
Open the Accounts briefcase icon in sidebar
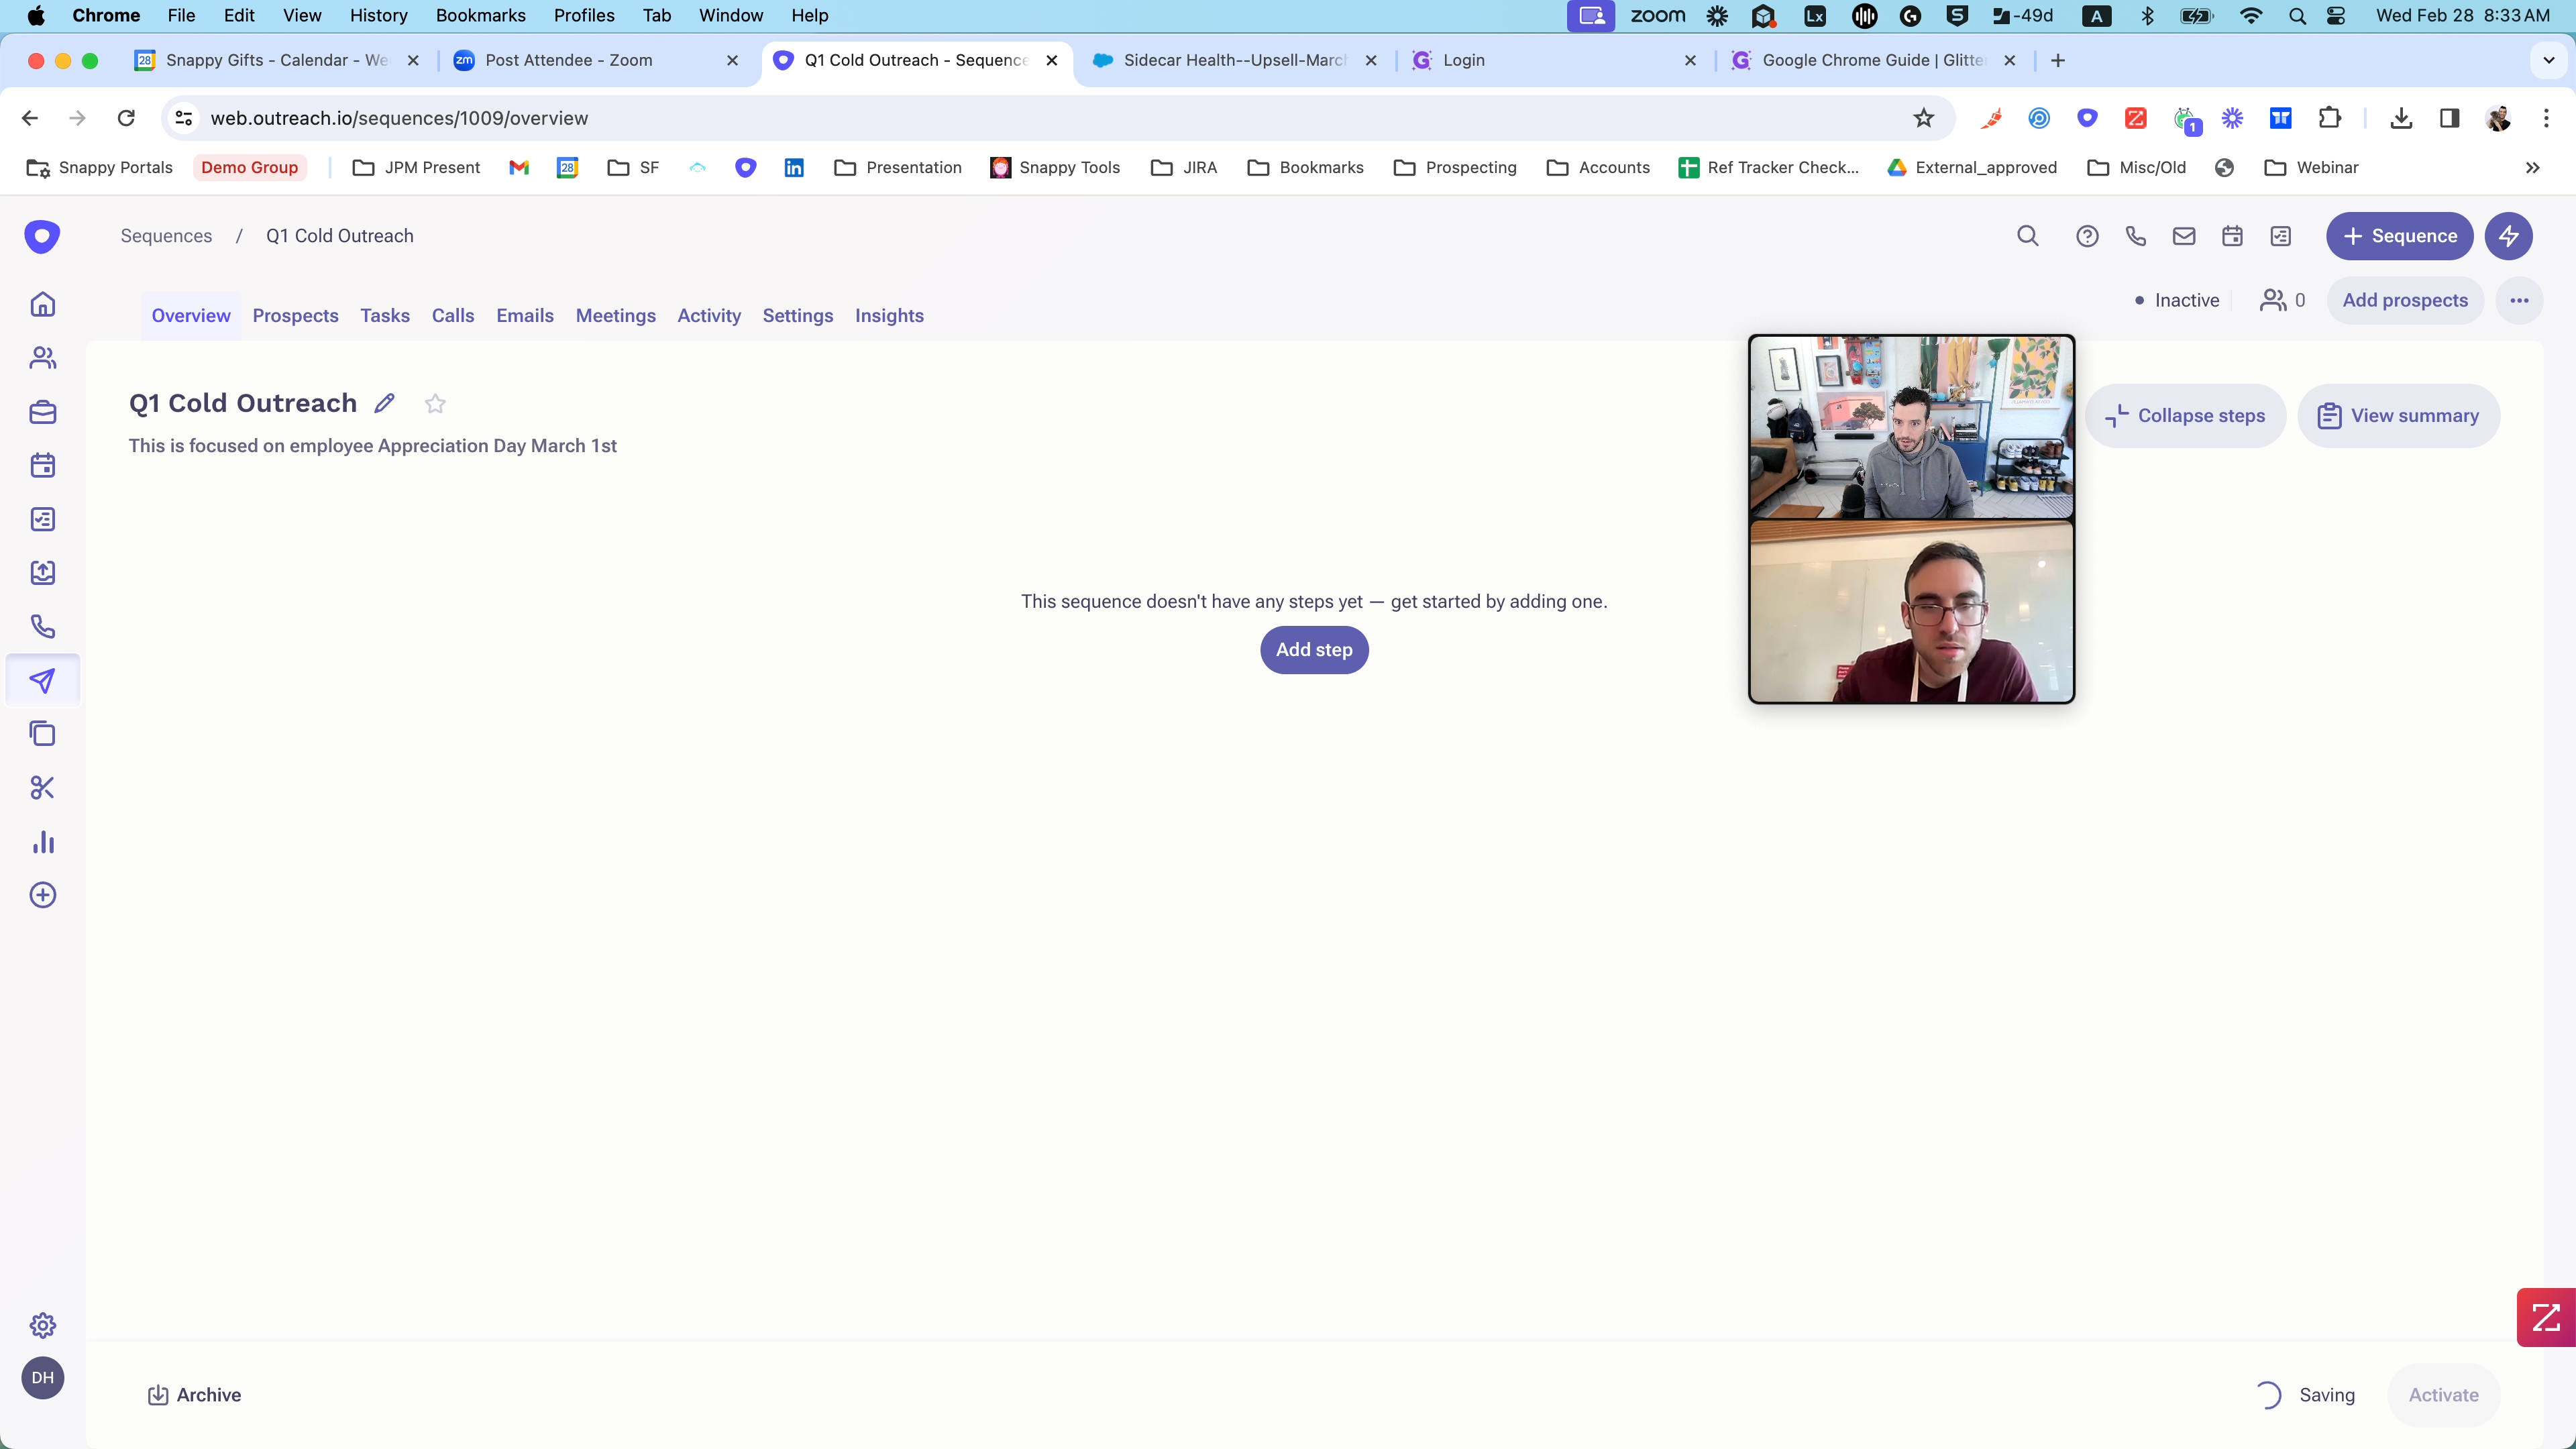pos(42,412)
